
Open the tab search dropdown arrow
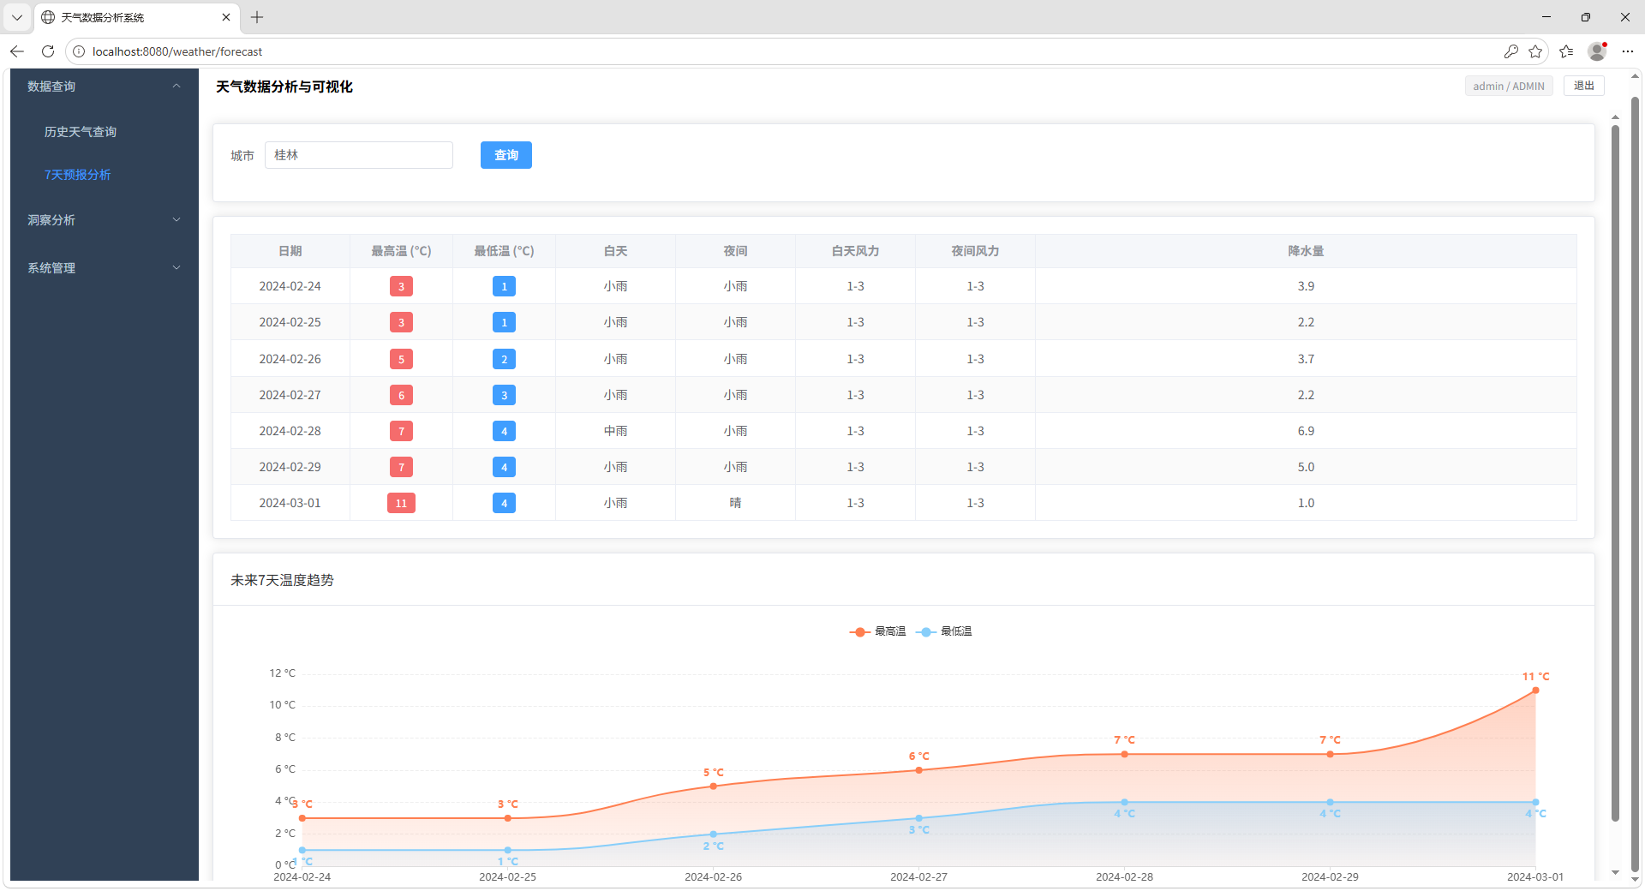17,17
